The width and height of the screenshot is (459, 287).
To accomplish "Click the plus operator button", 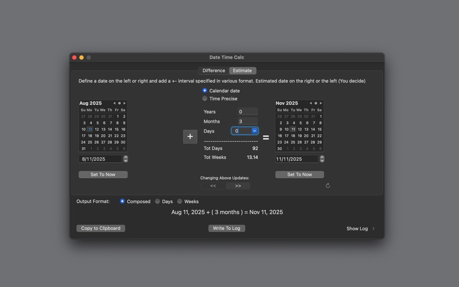I will coord(190,136).
